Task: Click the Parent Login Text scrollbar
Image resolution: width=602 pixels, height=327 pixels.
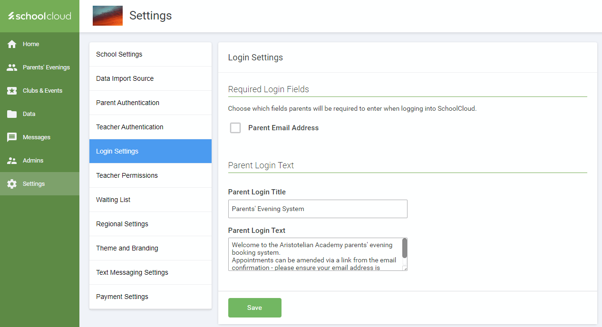Action: (405, 249)
